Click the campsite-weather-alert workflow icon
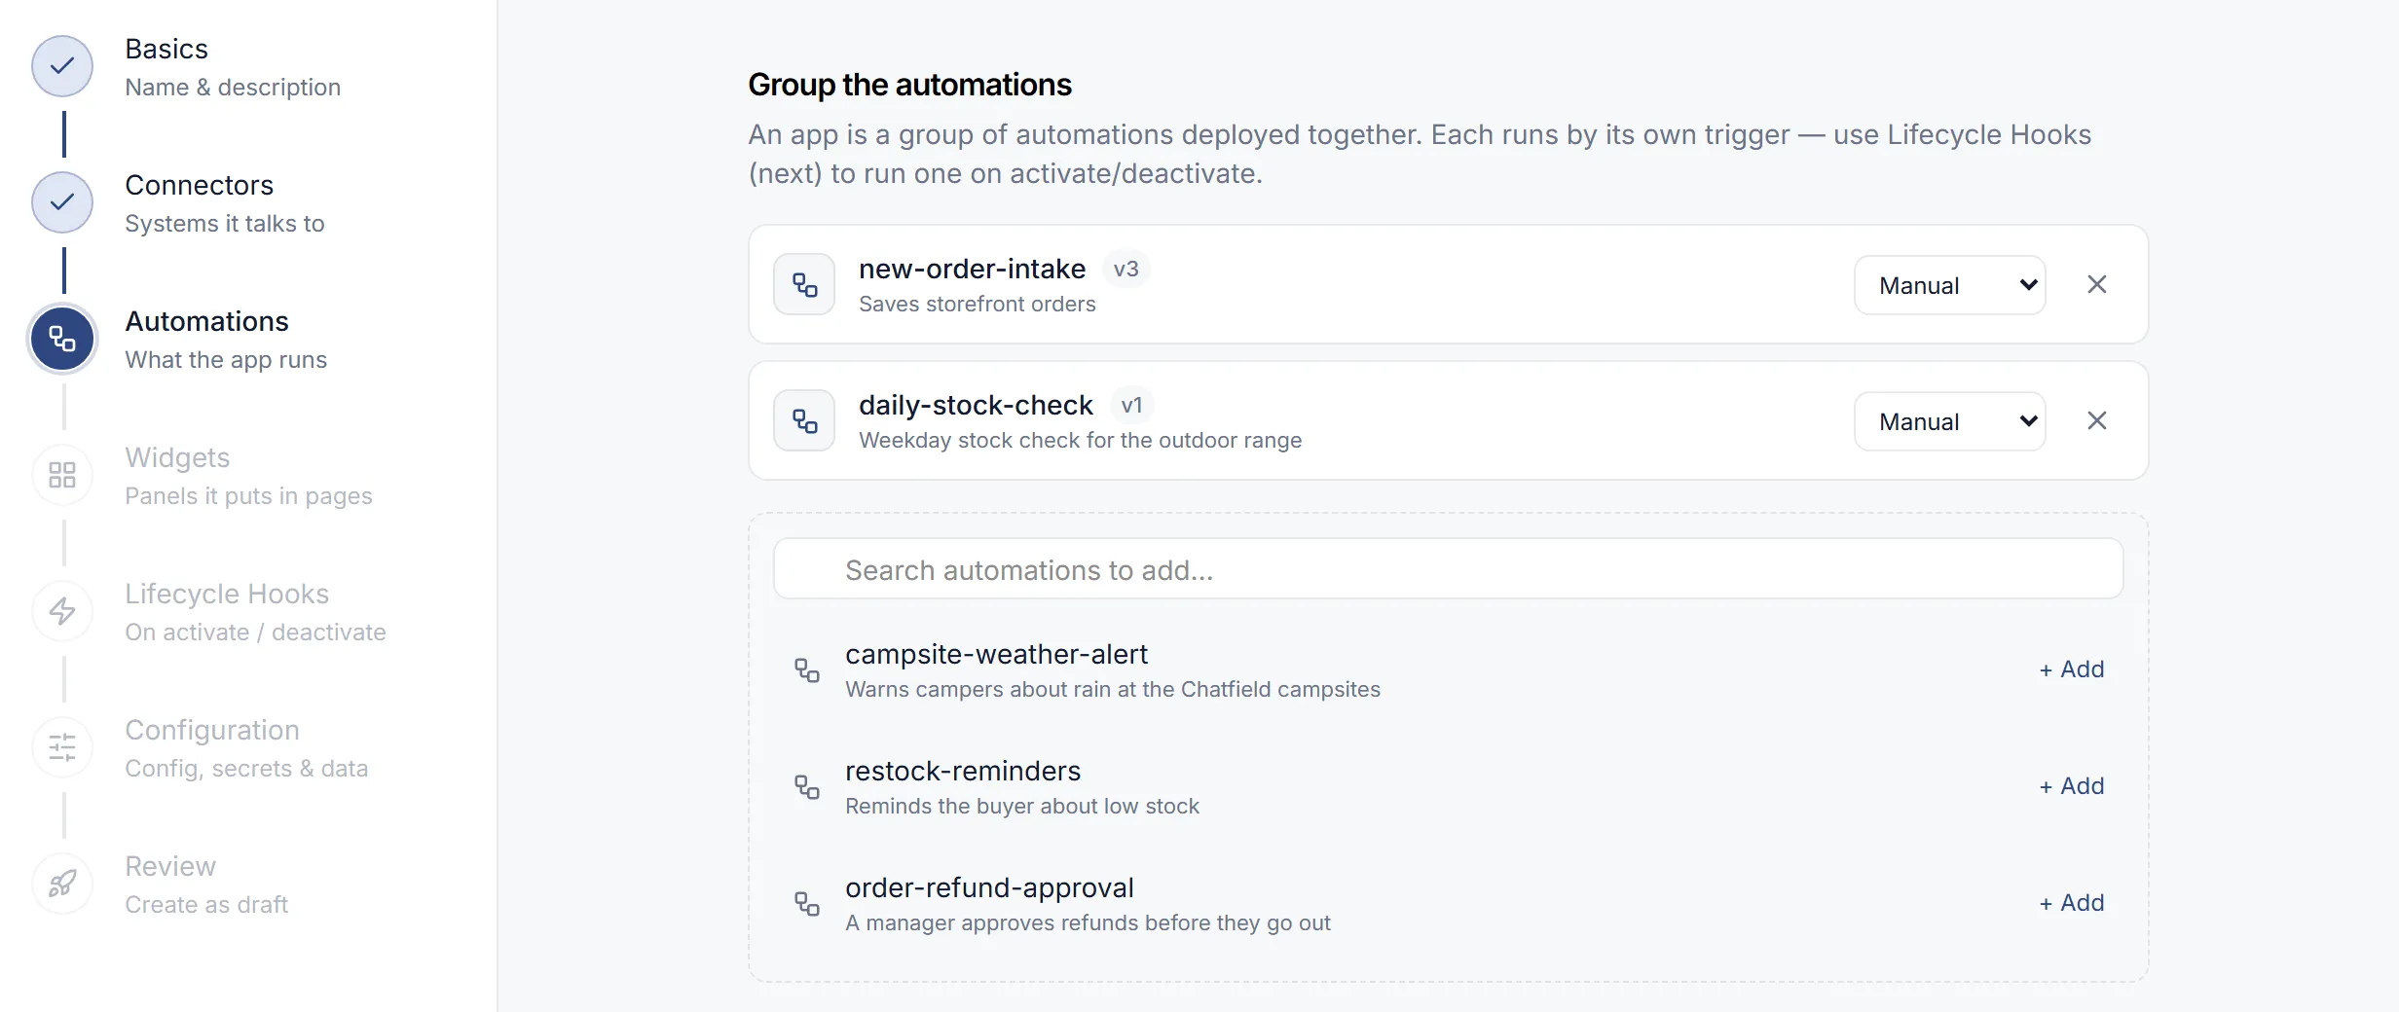2399x1012 pixels. pyautogui.click(x=807, y=670)
